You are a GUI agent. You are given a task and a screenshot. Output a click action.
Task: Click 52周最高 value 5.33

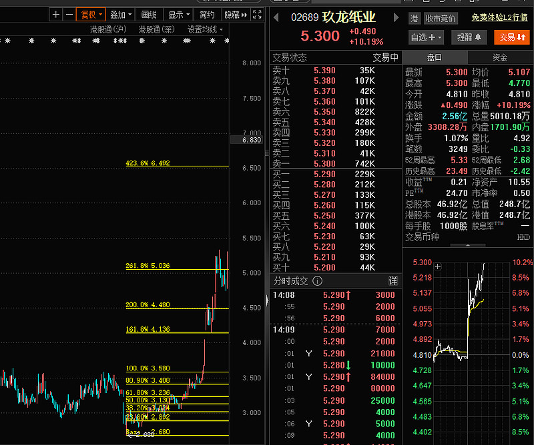click(x=459, y=160)
